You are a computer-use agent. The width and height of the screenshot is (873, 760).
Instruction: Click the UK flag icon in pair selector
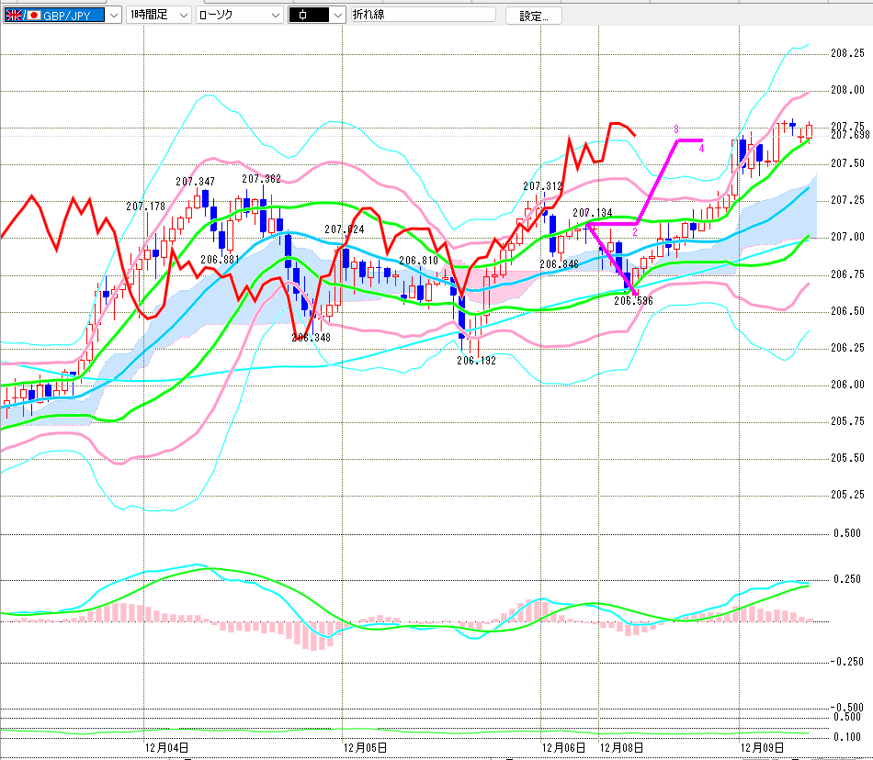[x=13, y=16]
